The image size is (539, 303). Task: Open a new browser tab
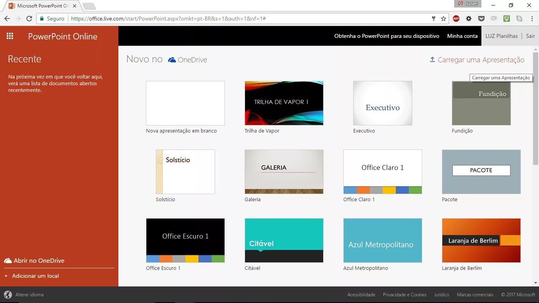click(x=89, y=6)
